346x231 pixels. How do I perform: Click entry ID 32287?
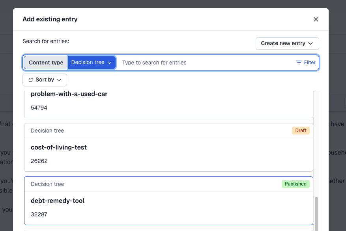click(x=39, y=214)
